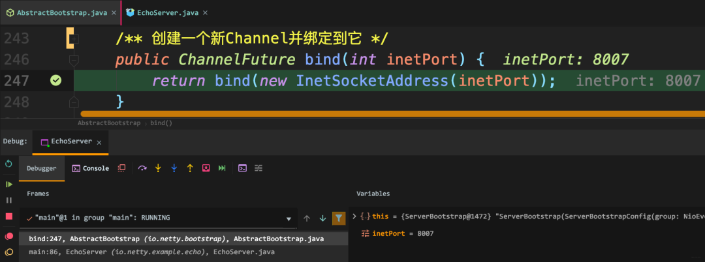
Task: Open the Console tab in debugger
Action: coord(90,168)
